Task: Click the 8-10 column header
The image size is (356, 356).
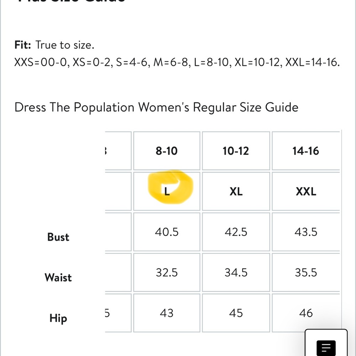Action: tap(167, 151)
